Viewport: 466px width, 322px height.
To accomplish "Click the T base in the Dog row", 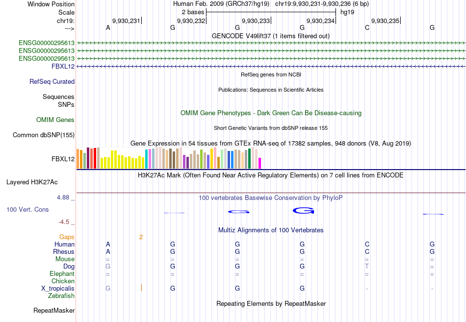I will 367,267.
